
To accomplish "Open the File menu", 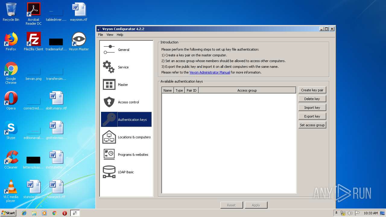I will point(100,35).
